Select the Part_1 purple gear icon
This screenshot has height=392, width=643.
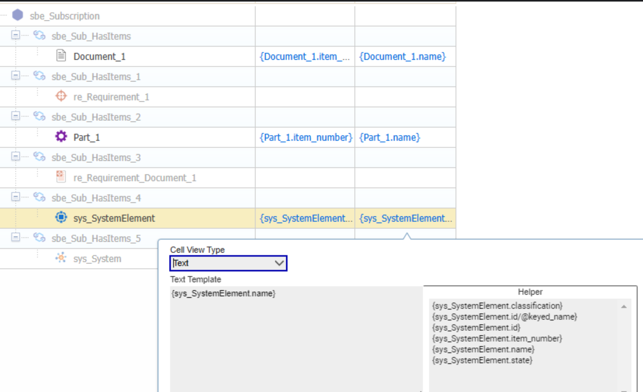click(61, 137)
